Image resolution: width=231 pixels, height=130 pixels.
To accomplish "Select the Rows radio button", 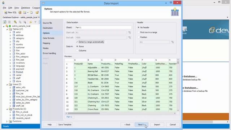I will (x=77, y=47).
